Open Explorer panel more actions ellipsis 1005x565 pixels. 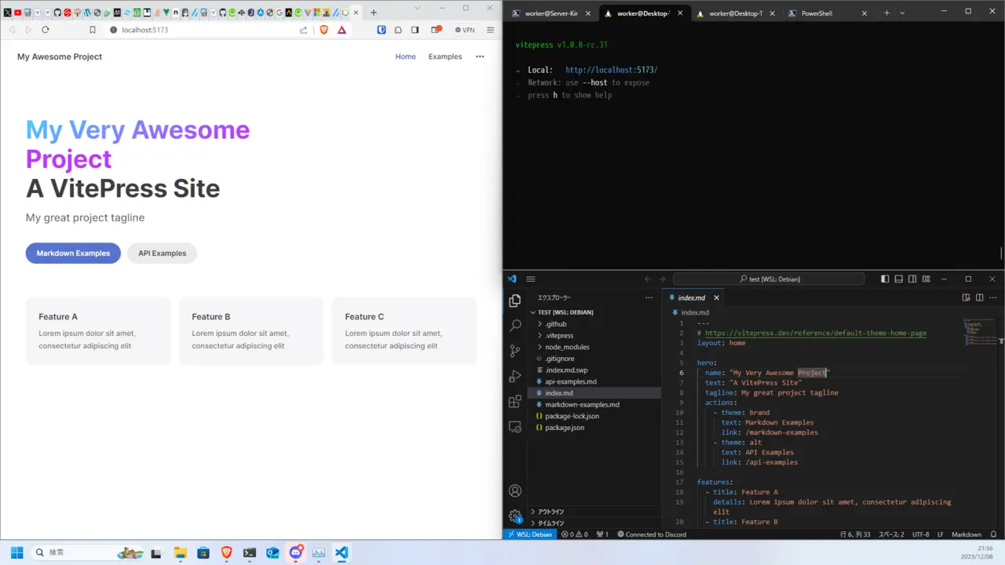coord(649,297)
